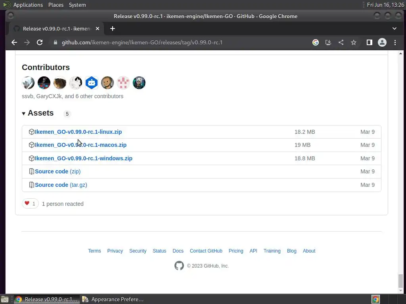Viewport: 406px width, 304px height.
Task: Open the About footer link
Action: point(309,251)
